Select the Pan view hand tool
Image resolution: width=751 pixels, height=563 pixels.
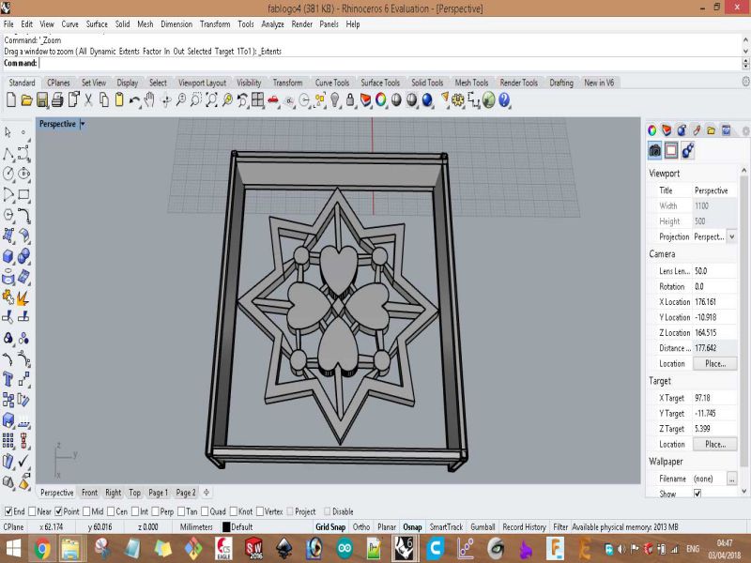tap(150, 99)
